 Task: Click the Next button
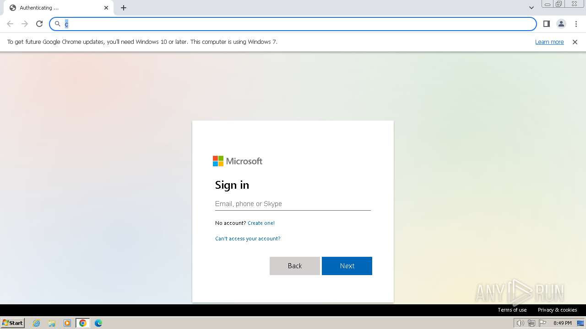click(347, 266)
